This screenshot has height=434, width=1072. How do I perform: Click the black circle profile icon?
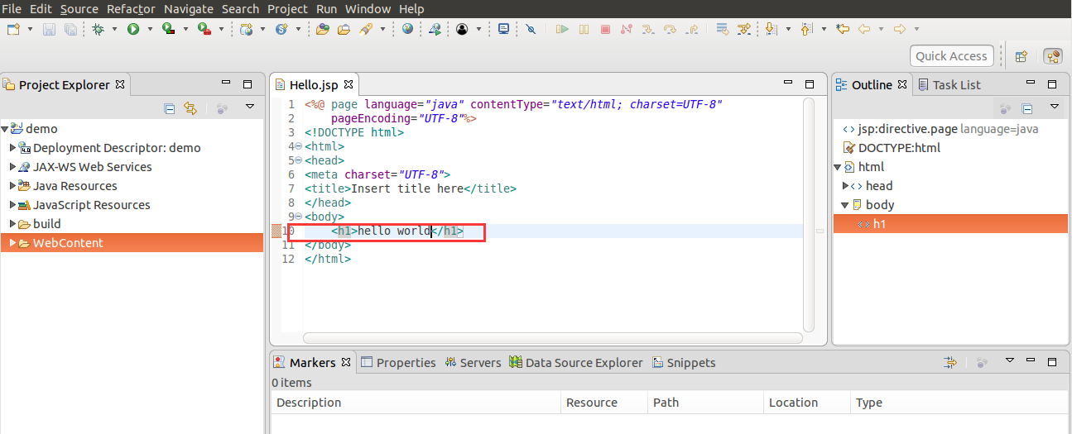[462, 29]
